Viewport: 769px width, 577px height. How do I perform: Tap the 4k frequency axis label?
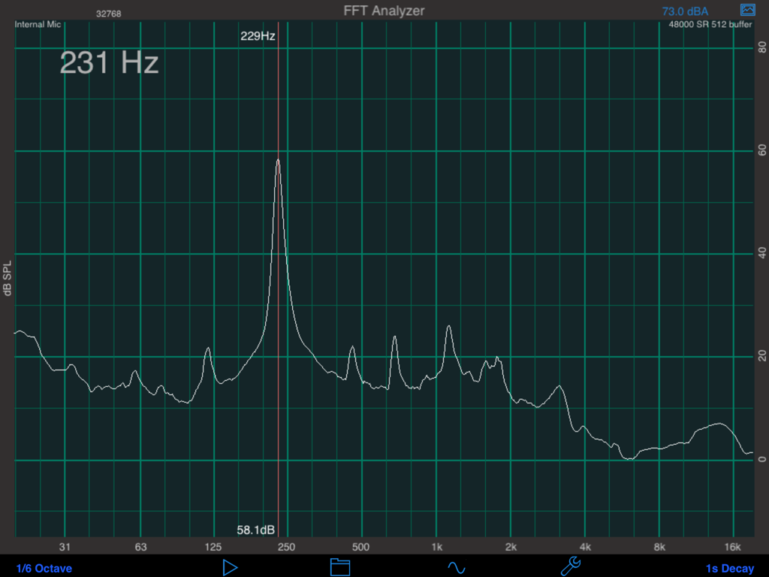[584, 547]
